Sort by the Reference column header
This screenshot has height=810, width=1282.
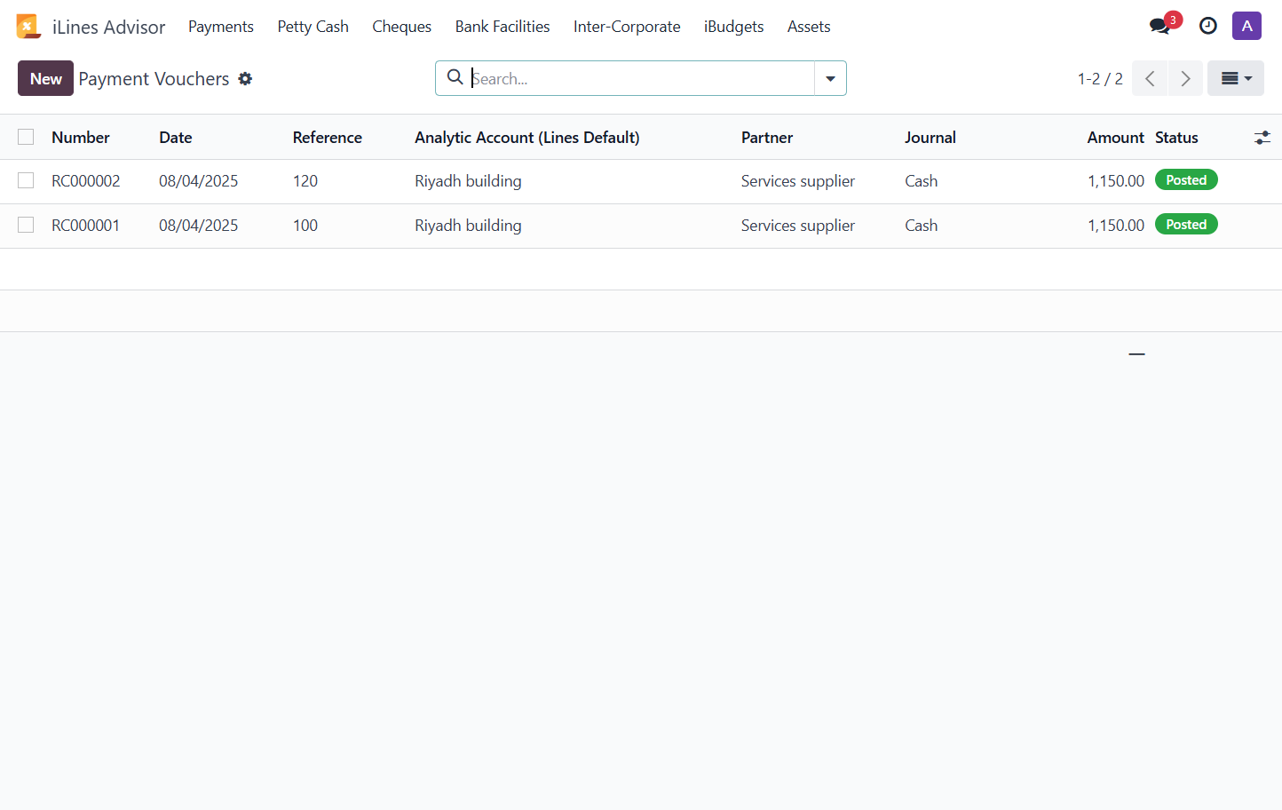pyautogui.click(x=328, y=138)
